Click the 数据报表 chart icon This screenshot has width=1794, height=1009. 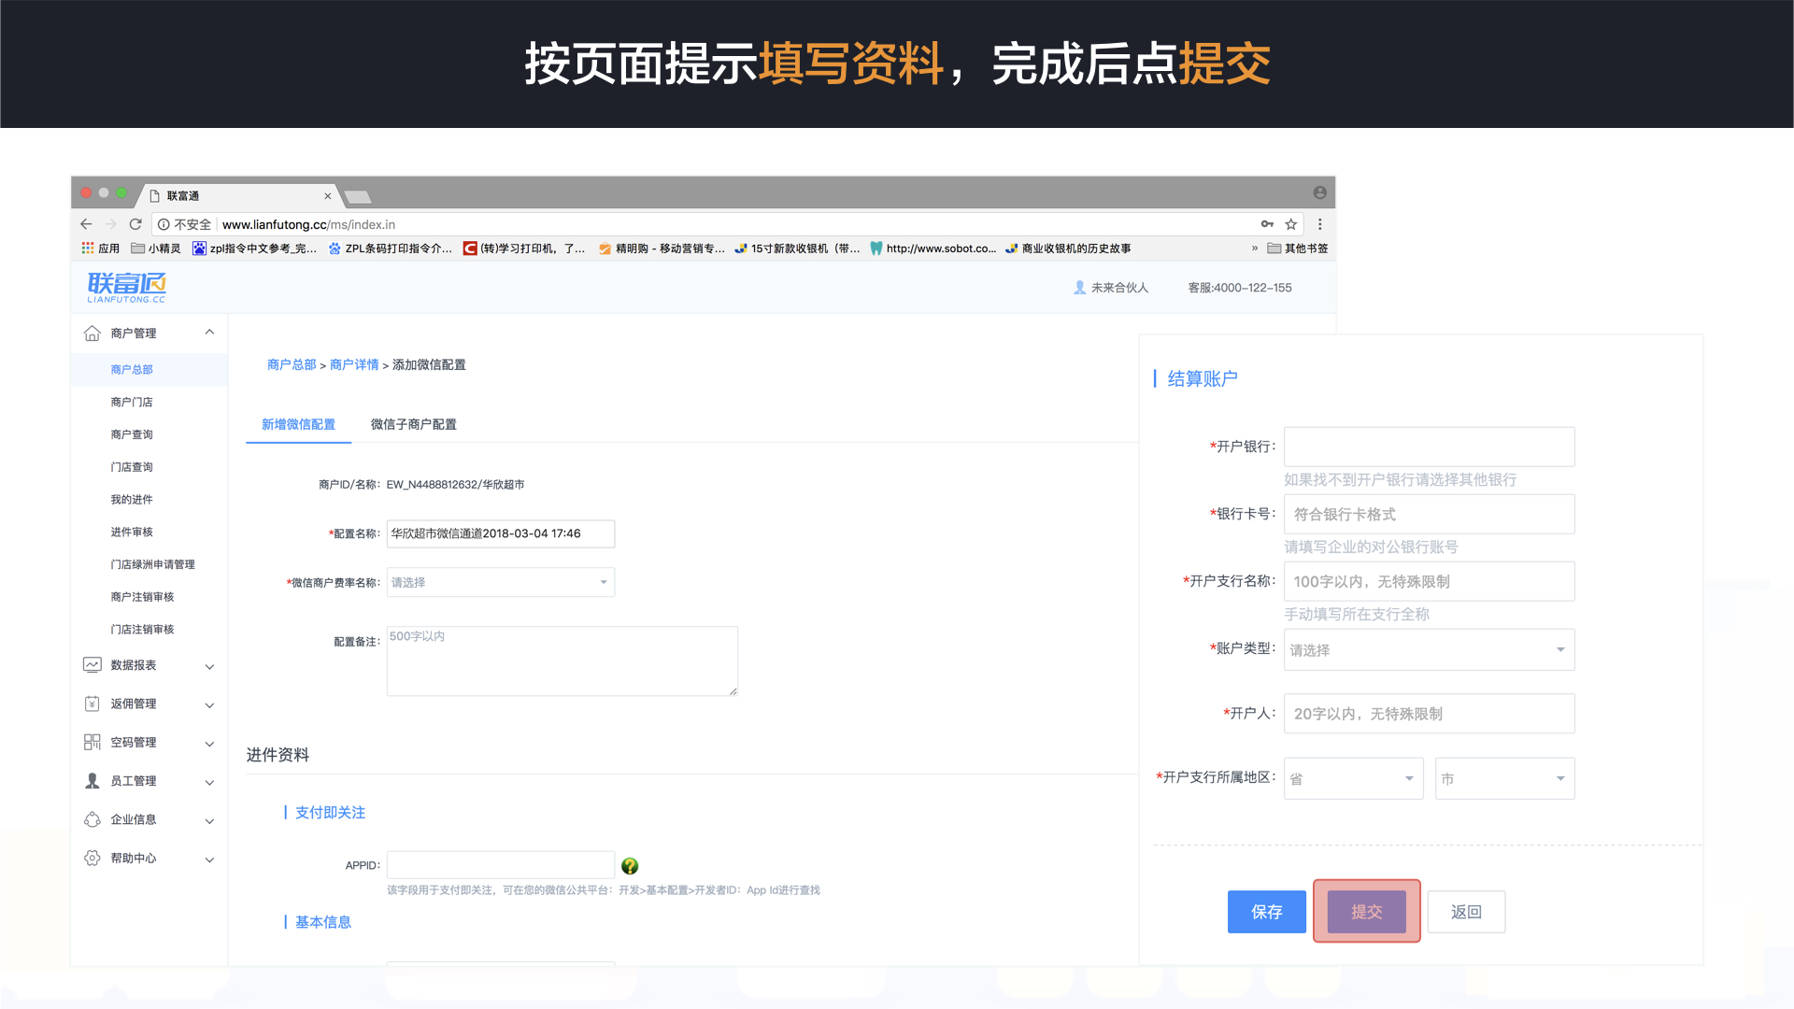click(92, 665)
